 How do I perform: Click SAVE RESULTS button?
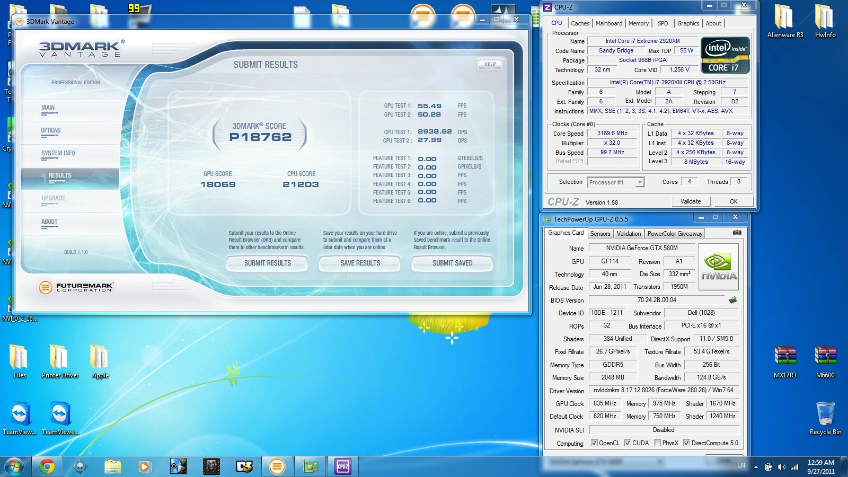click(360, 263)
